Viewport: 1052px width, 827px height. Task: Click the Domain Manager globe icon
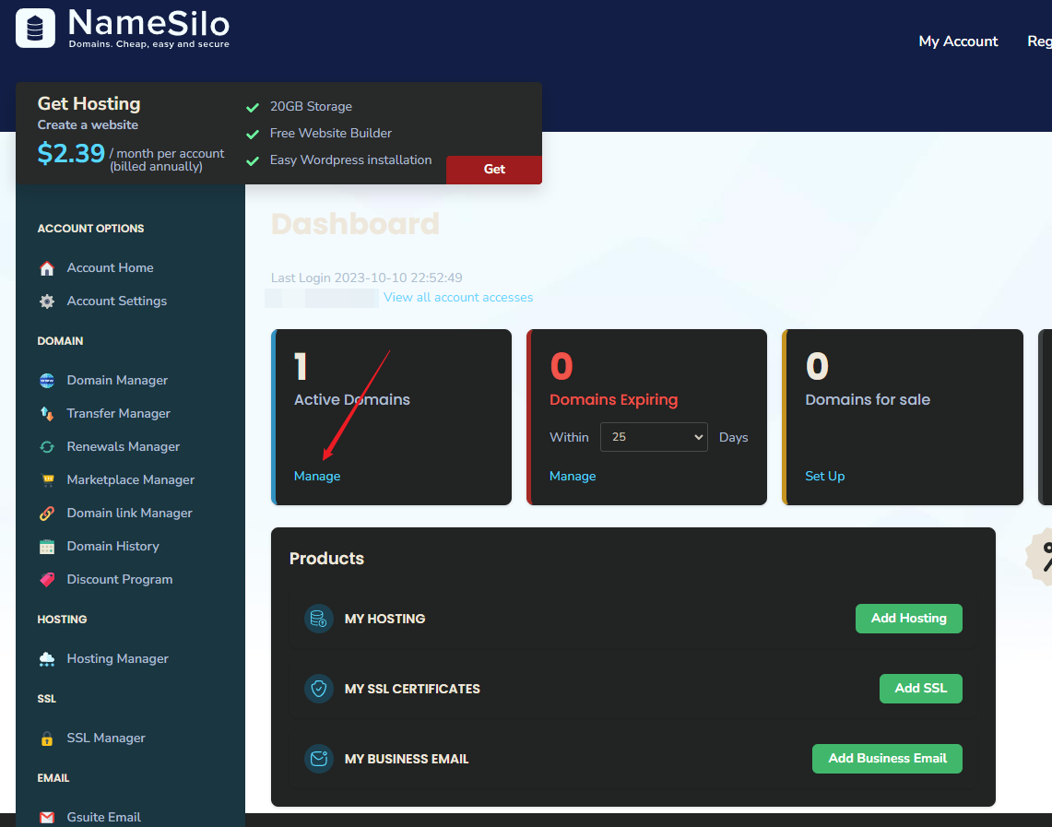[47, 380]
